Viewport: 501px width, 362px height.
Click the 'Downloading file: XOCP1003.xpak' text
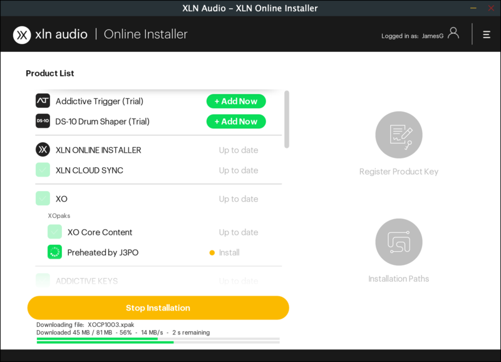85,324
